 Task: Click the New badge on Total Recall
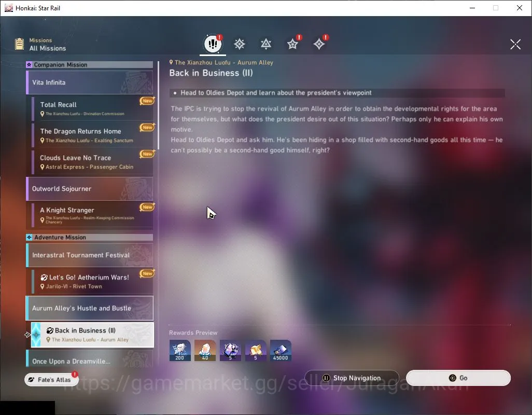click(x=147, y=101)
